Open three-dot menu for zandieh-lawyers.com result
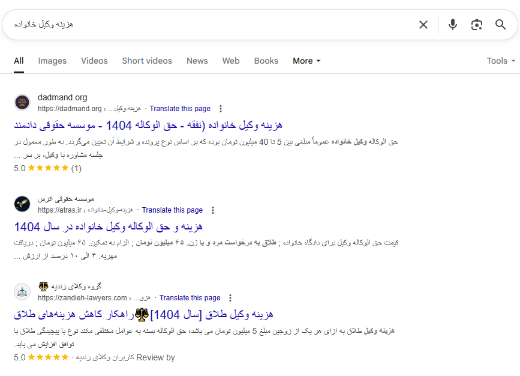520x376 pixels. [230, 298]
